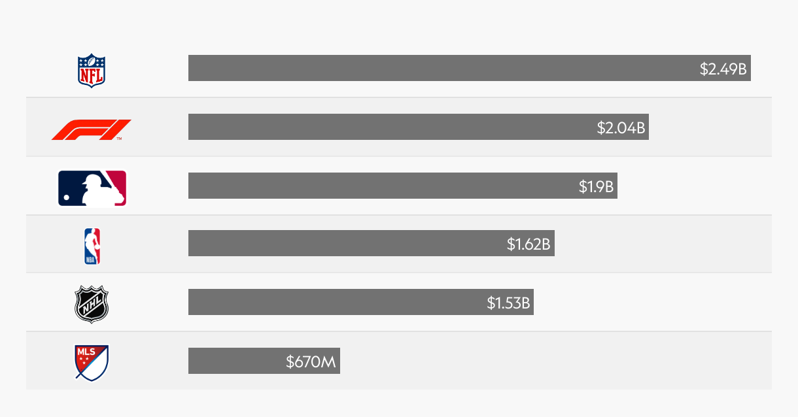This screenshot has height=417, width=798.
Task: Select the black NHL shield logo
Action: [91, 305]
